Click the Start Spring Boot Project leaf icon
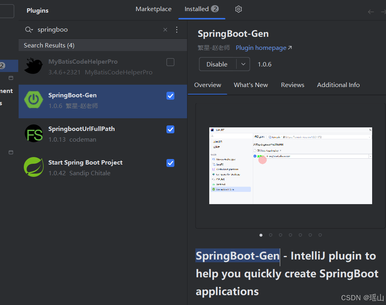 click(34, 167)
